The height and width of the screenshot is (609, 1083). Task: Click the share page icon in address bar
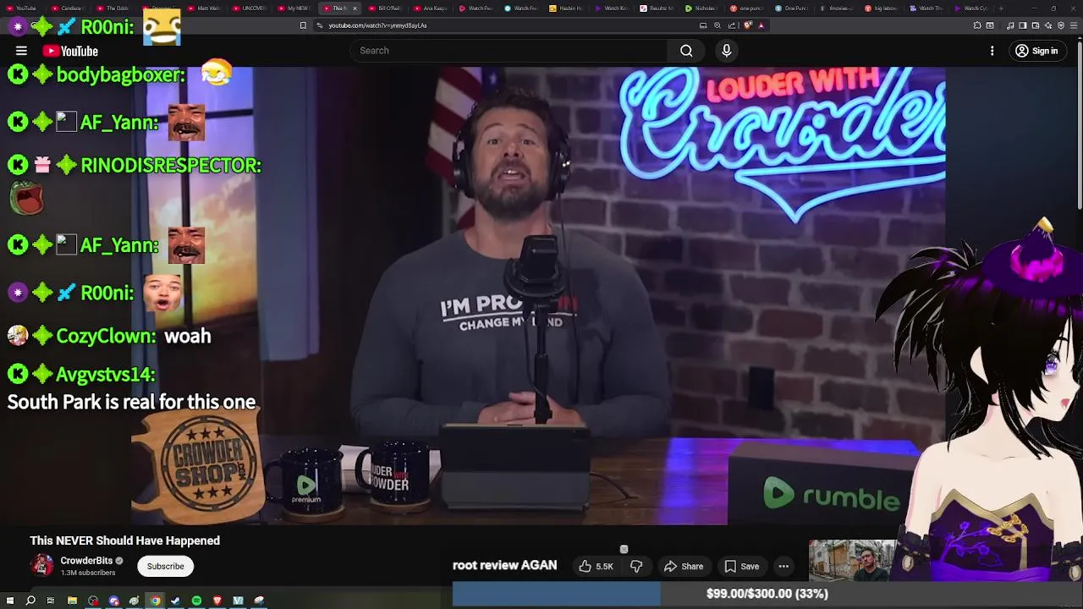(x=733, y=25)
